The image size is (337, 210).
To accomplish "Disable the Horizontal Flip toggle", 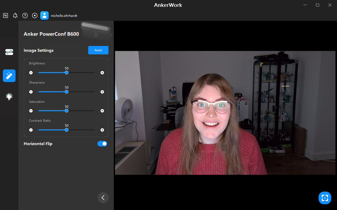I will [x=102, y=144].
